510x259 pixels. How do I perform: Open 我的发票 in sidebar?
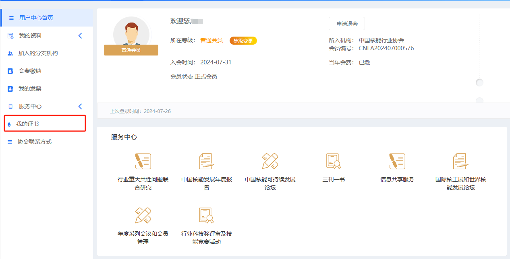(30, 89)
